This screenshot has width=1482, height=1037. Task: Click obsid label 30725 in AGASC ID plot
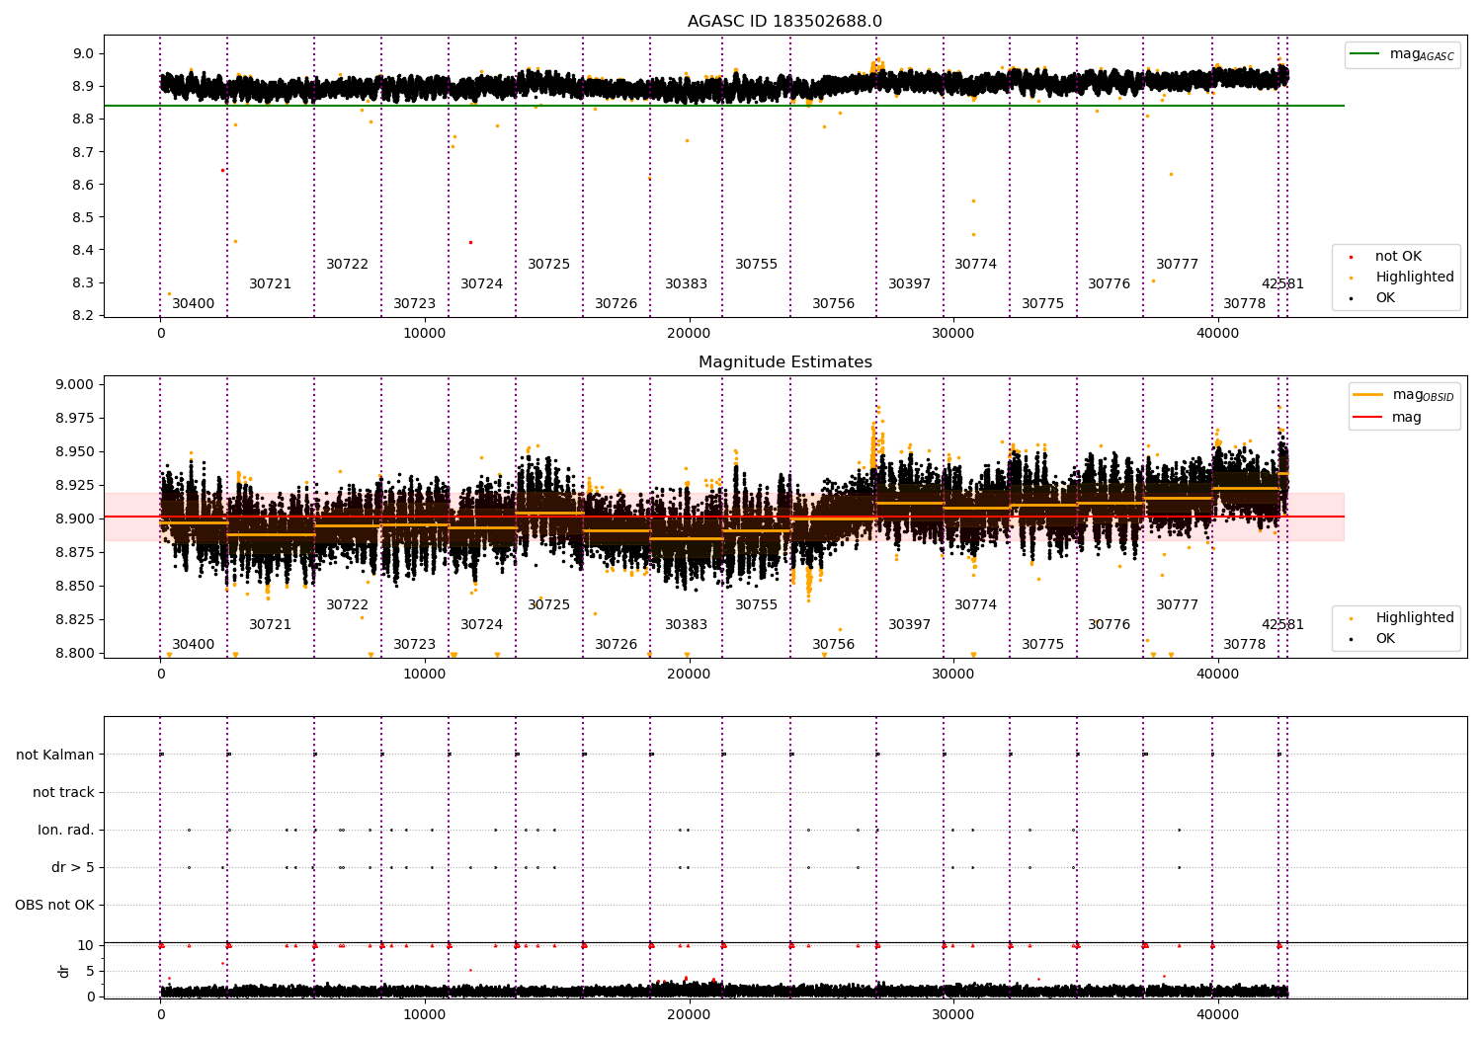[548, 265]
